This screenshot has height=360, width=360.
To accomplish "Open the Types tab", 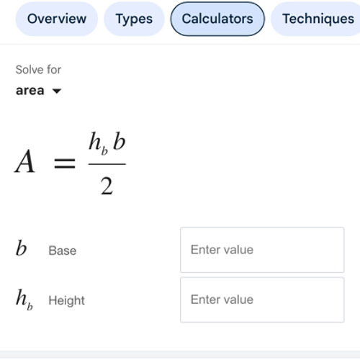I will click(x=134, y=19).
